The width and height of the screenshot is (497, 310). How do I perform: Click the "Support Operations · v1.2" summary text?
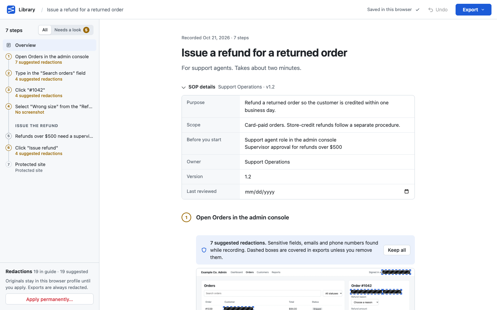(246, 87)
